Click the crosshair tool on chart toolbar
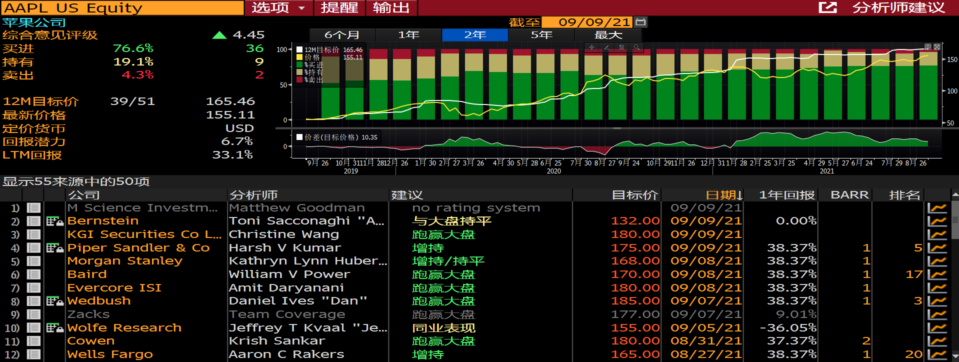Screen dimensions: 959x362 (591, 47)
